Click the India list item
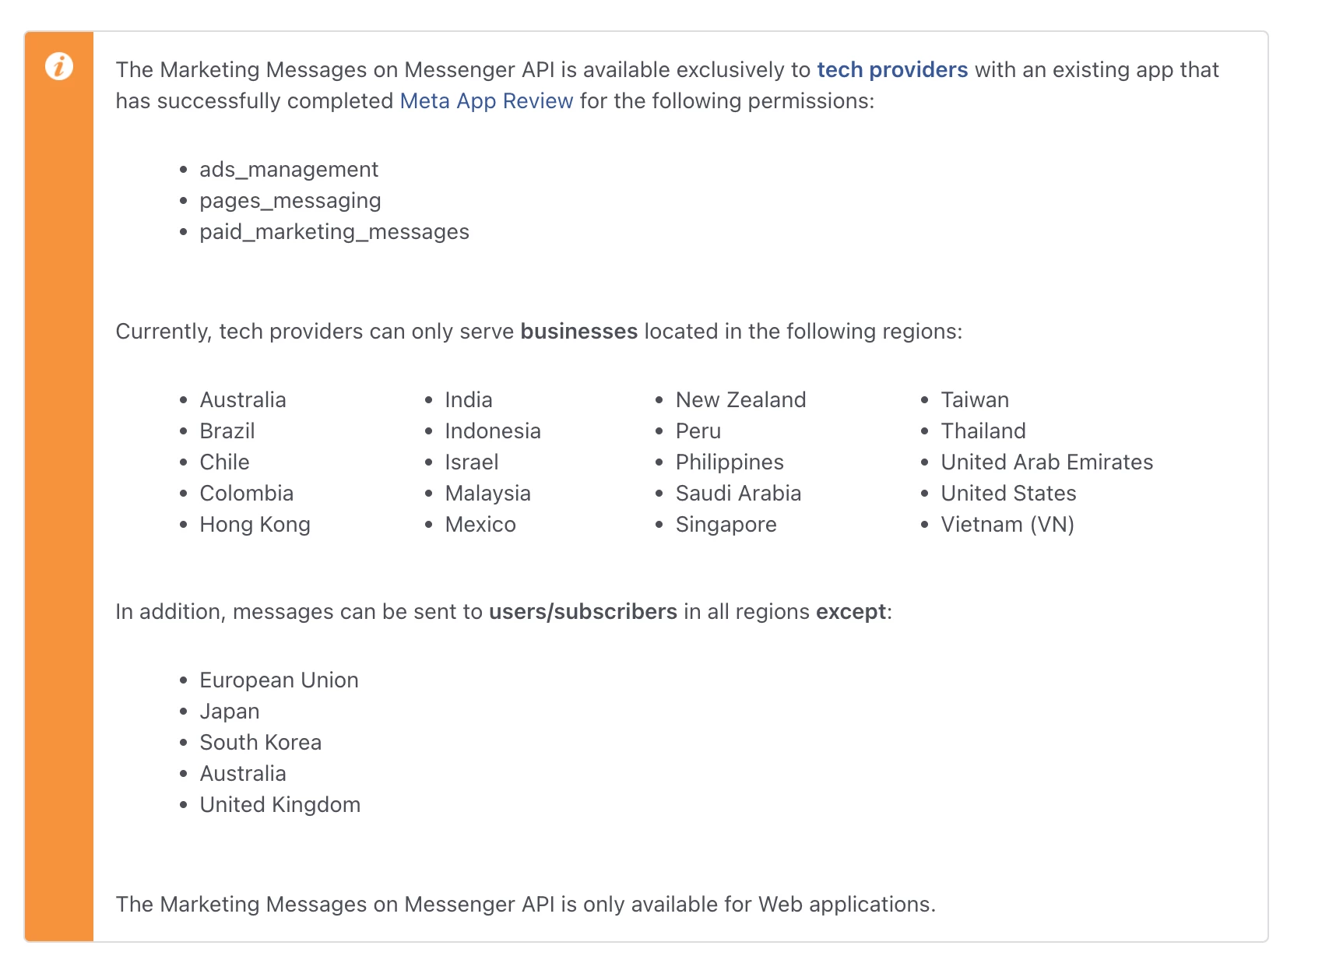The width and height of the screenshot is (1322, 956). [468, 400]
